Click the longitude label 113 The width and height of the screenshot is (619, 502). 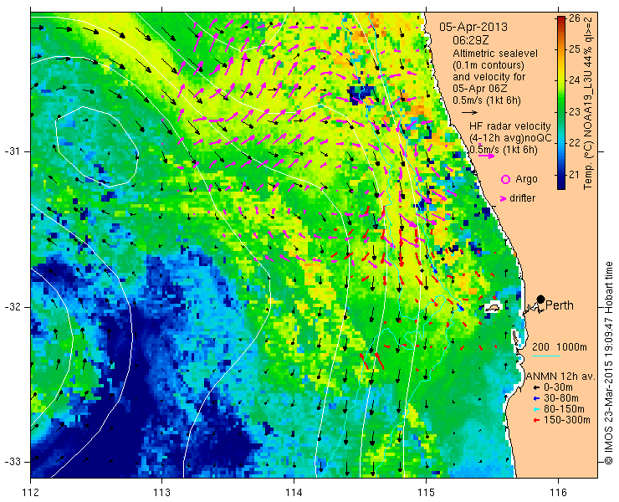click(x=161, y=492)
